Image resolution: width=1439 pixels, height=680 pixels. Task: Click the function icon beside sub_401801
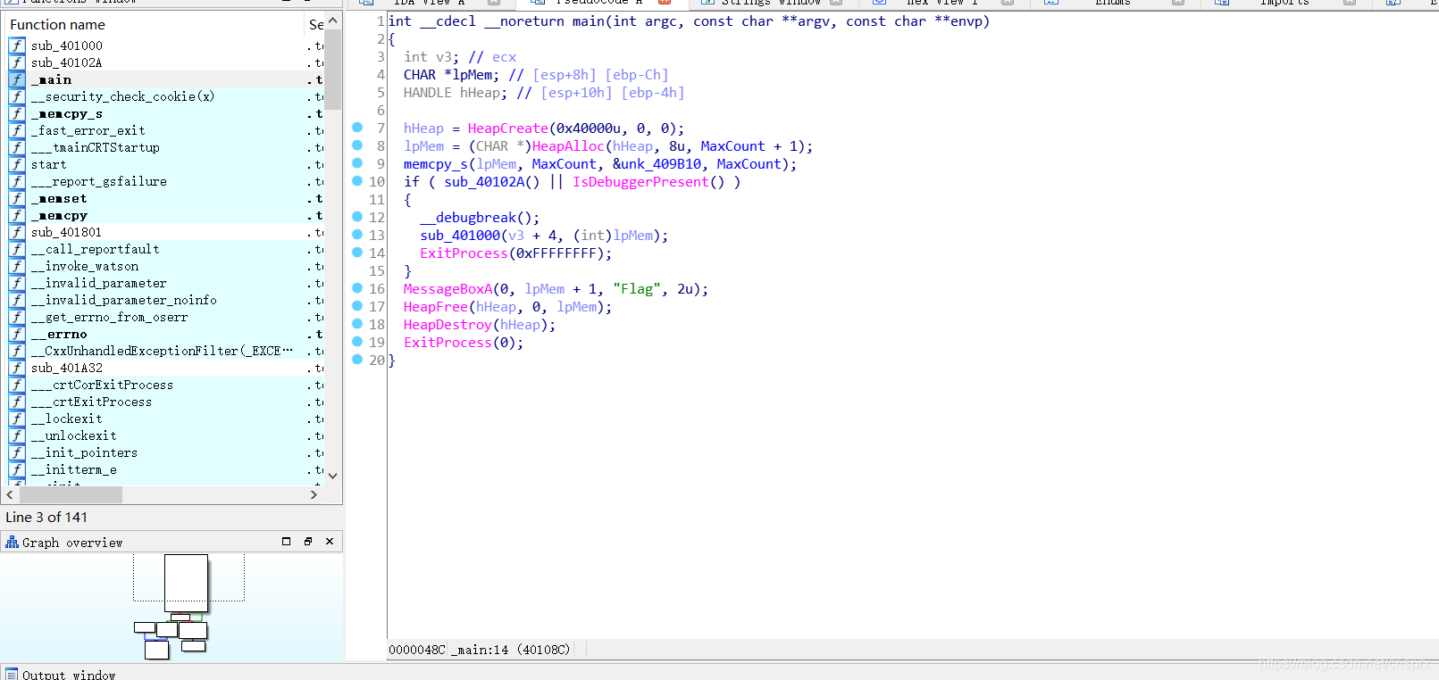click(x=17, y=232)
